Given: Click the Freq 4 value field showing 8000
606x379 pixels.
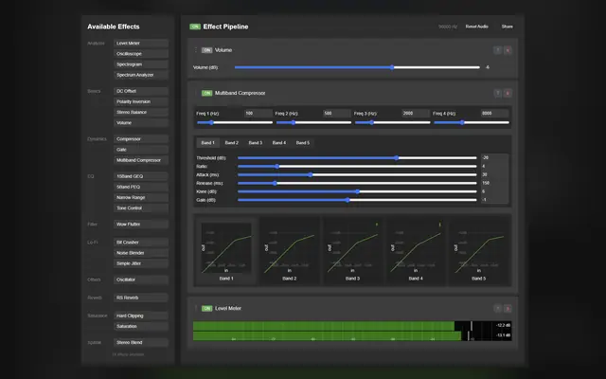Looking at the screenshot, I should click(494, 114).
